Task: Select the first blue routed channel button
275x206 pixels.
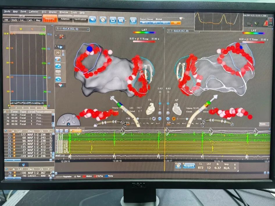Action: pyautogui.click(x=145, y=23)
